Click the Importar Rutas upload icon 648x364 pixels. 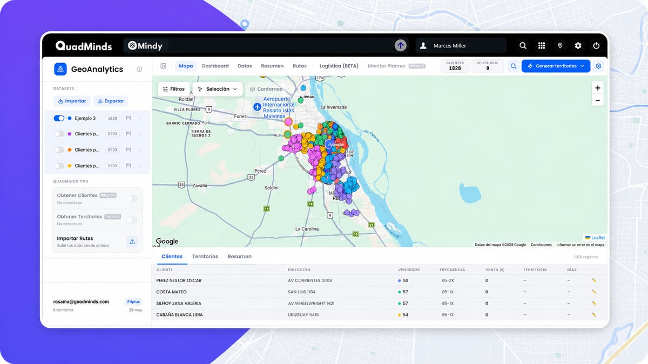[132, 242]
